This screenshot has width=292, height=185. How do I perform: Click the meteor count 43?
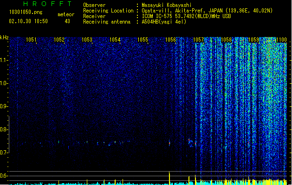click(x=67, y=21)
